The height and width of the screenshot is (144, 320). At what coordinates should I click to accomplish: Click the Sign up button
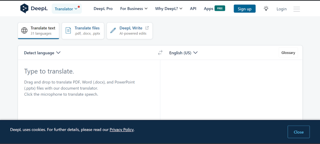(x=244, y=9)
